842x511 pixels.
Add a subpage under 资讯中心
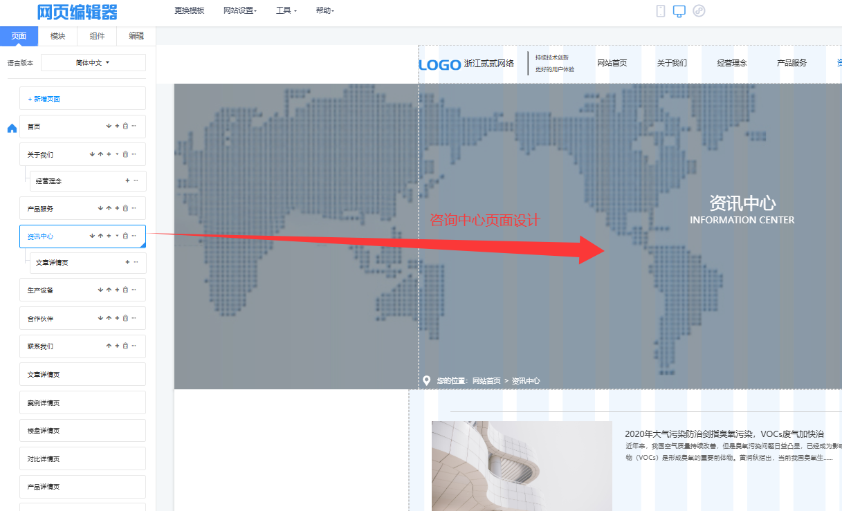coord(109,236)
